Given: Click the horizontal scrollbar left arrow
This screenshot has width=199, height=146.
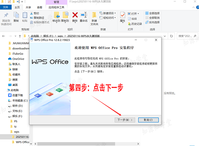Looking at the screenshot, I should coord(35,144).
